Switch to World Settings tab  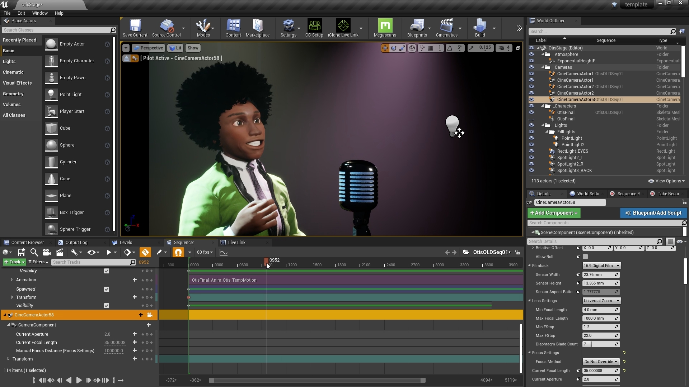point(588,194)
